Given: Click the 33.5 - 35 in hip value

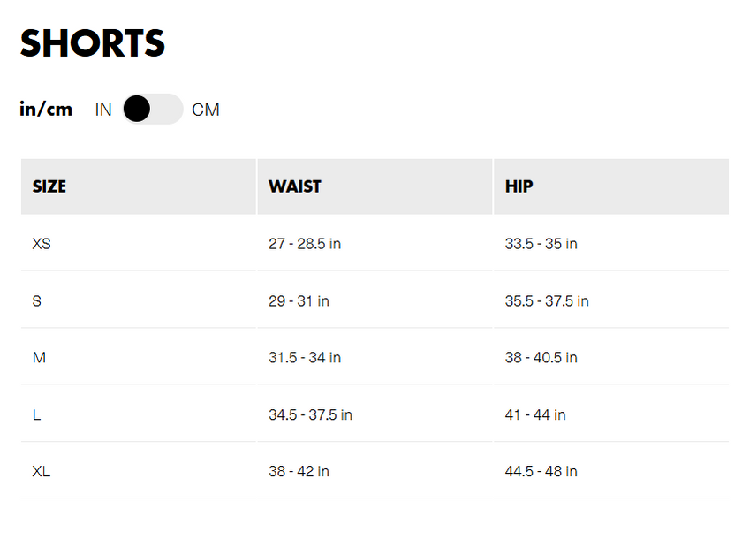Looking at the screenshot, I should 541,244.
